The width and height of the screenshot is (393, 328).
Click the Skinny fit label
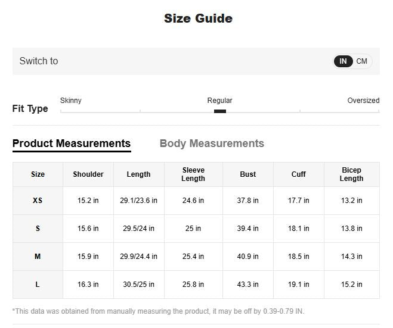tap(71, 101)
